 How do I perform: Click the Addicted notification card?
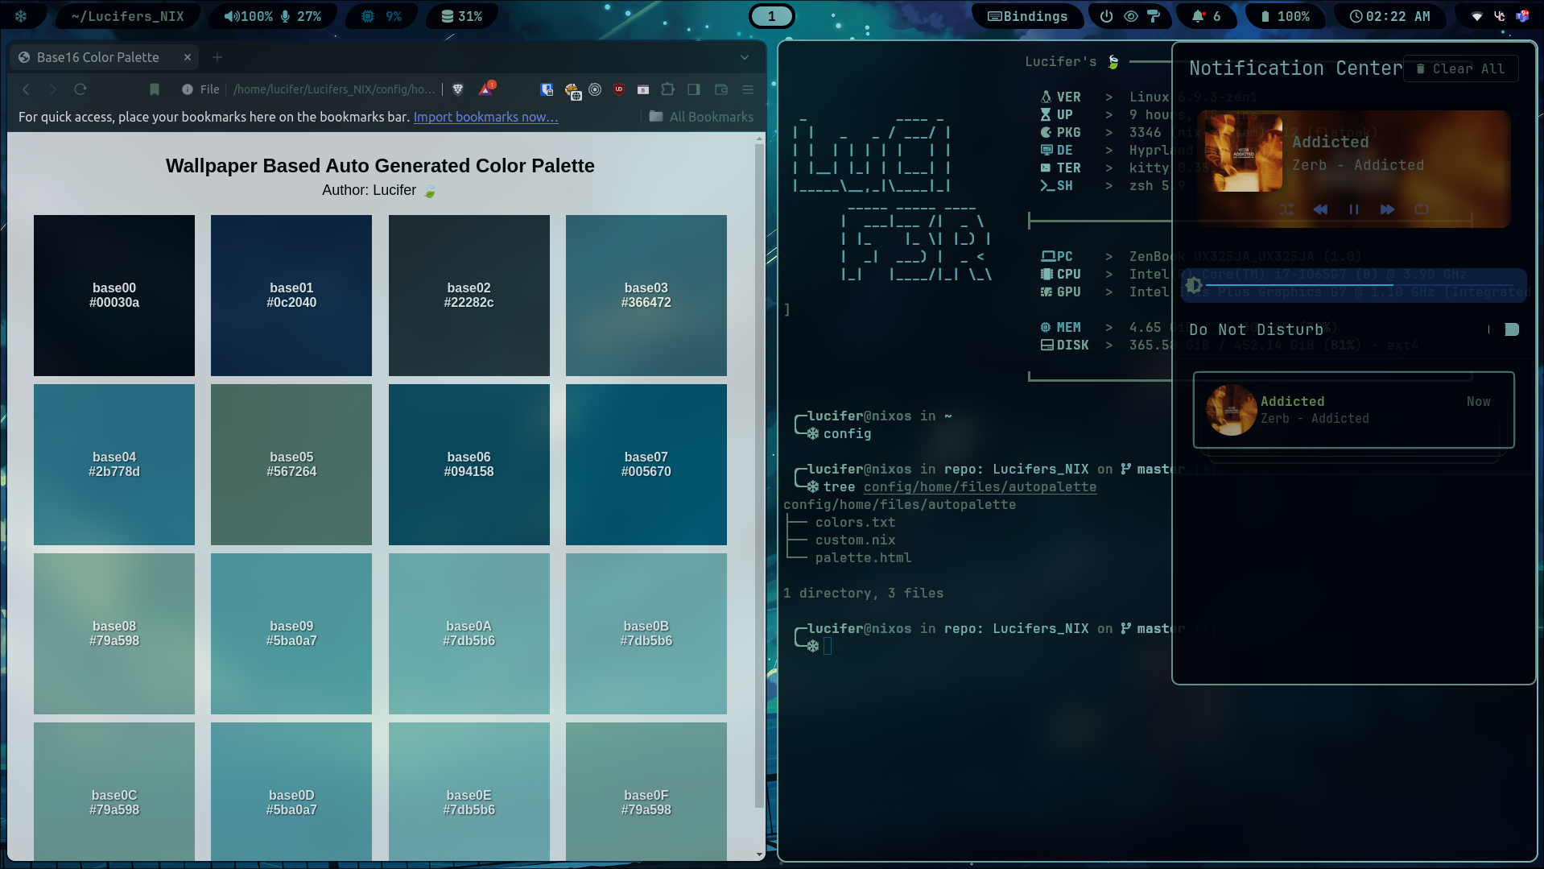pyautogui.click(x=1353, y=410)
